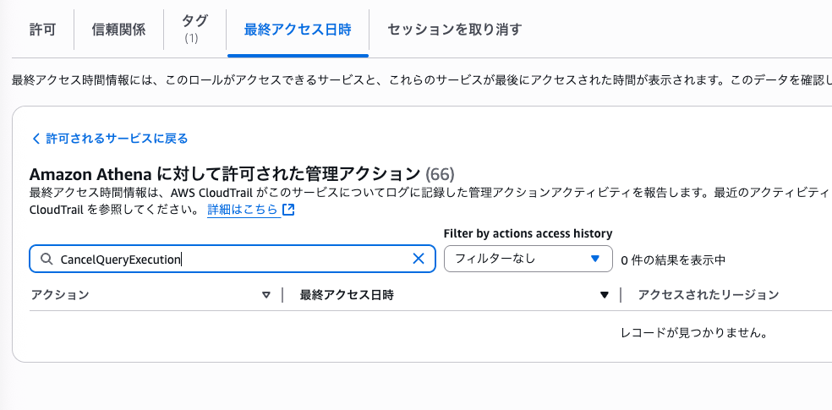This screenshot has width=832, height=410.
Task: Sort by アクション column using its triangle icon
Action: pyautogui.click(x=266, y=295)
